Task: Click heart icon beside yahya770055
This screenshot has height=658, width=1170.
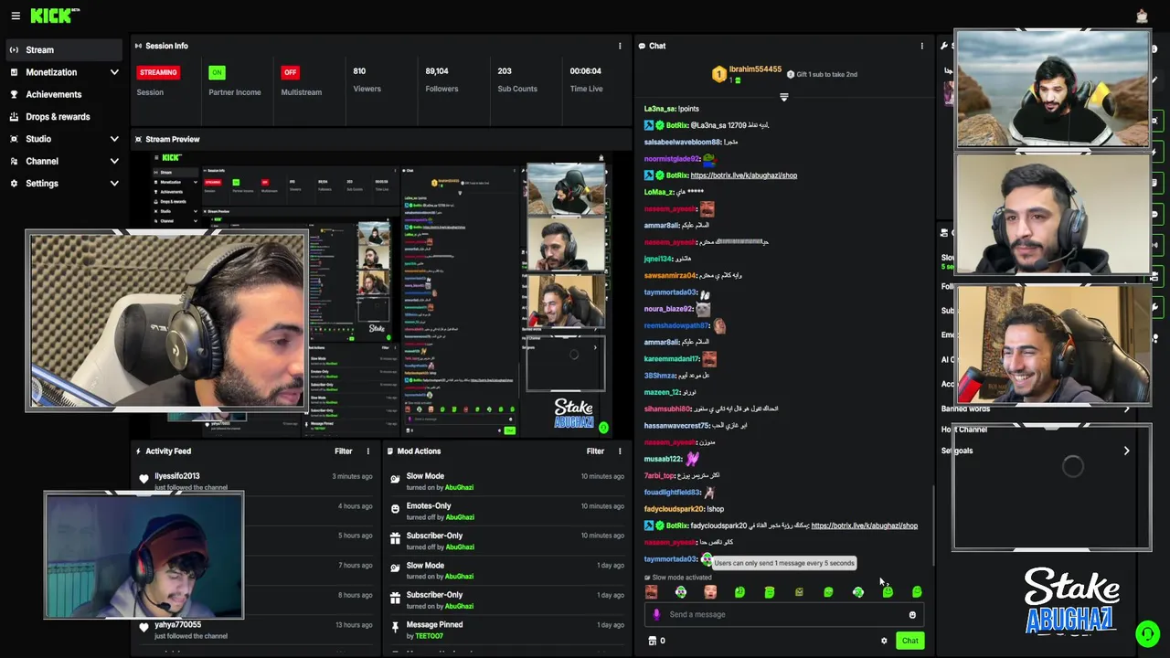Action: [144, 628]
